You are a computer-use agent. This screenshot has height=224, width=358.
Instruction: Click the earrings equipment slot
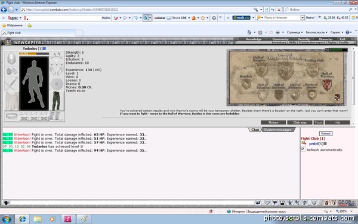click(x=57, y=54)
